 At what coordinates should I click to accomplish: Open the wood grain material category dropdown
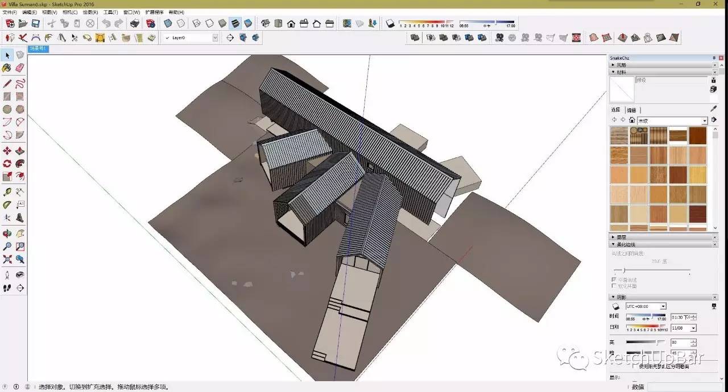pyautogui.click(x=705, y=121)
